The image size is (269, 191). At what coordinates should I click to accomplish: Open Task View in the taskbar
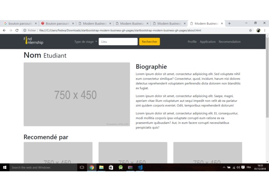[x=82, y=167]
